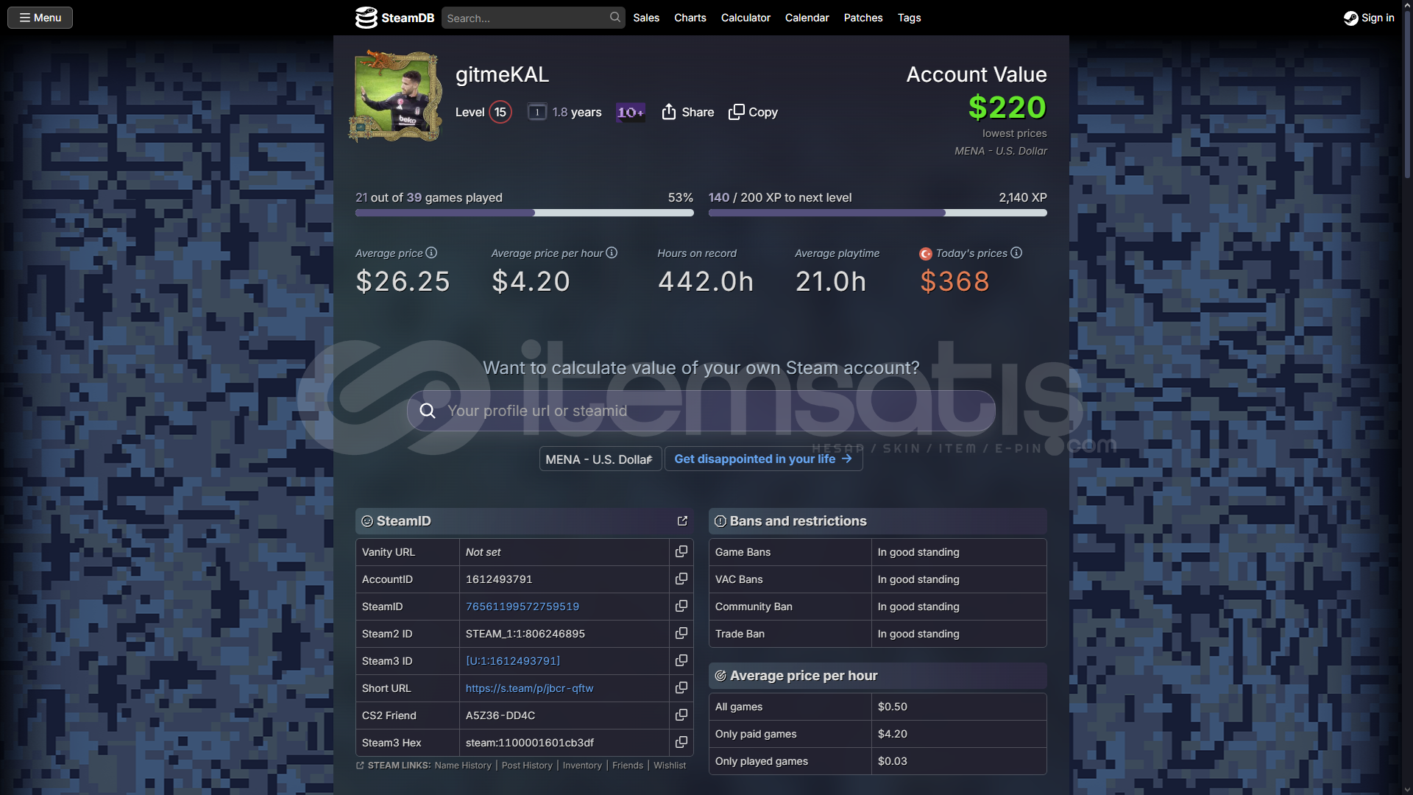Click the 10+ years badge icon

pyautogui.click(x=631, y=112)
